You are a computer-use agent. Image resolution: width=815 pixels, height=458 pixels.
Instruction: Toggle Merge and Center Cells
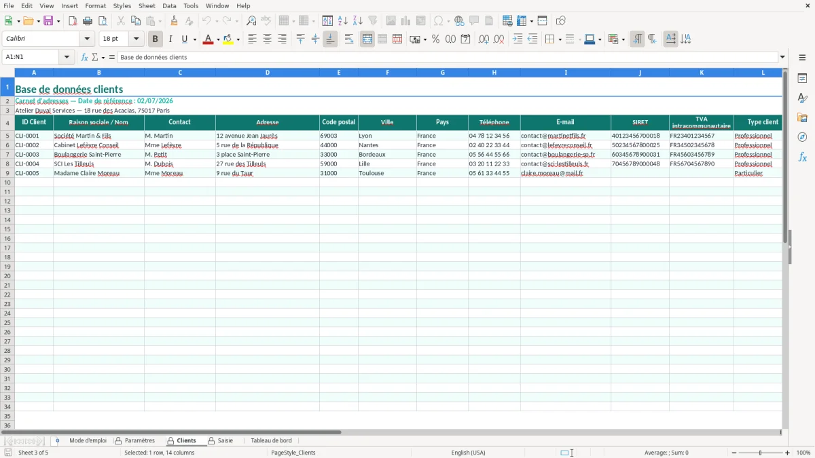(x=367, y=39)
